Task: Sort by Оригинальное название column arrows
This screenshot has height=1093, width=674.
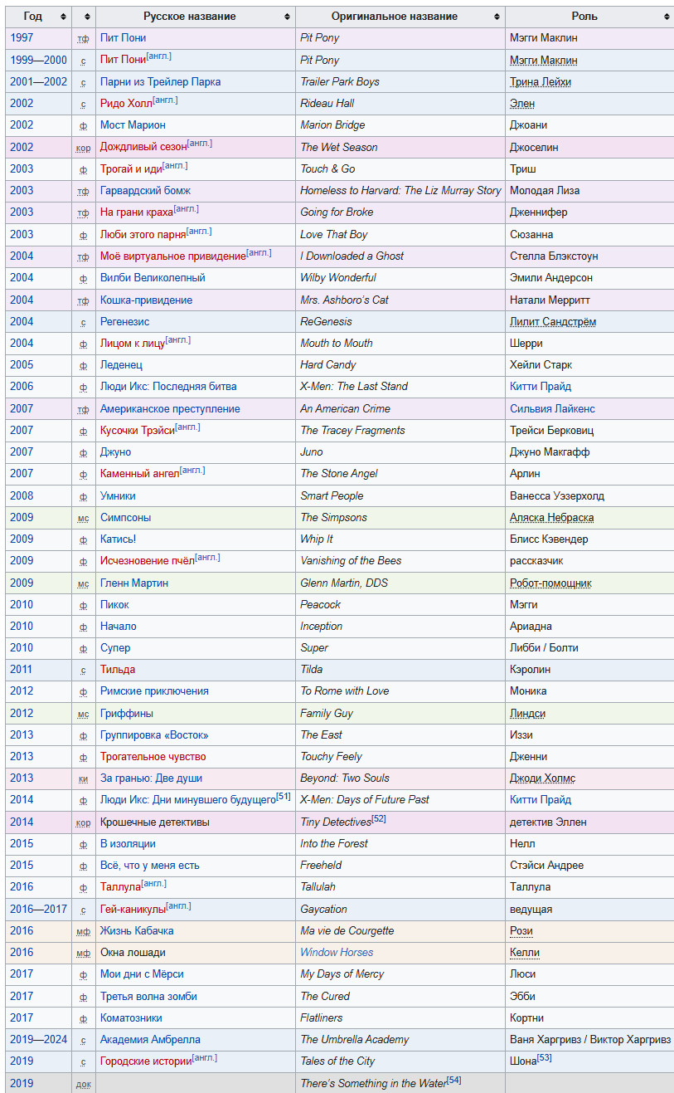Action: coord(497,17)
